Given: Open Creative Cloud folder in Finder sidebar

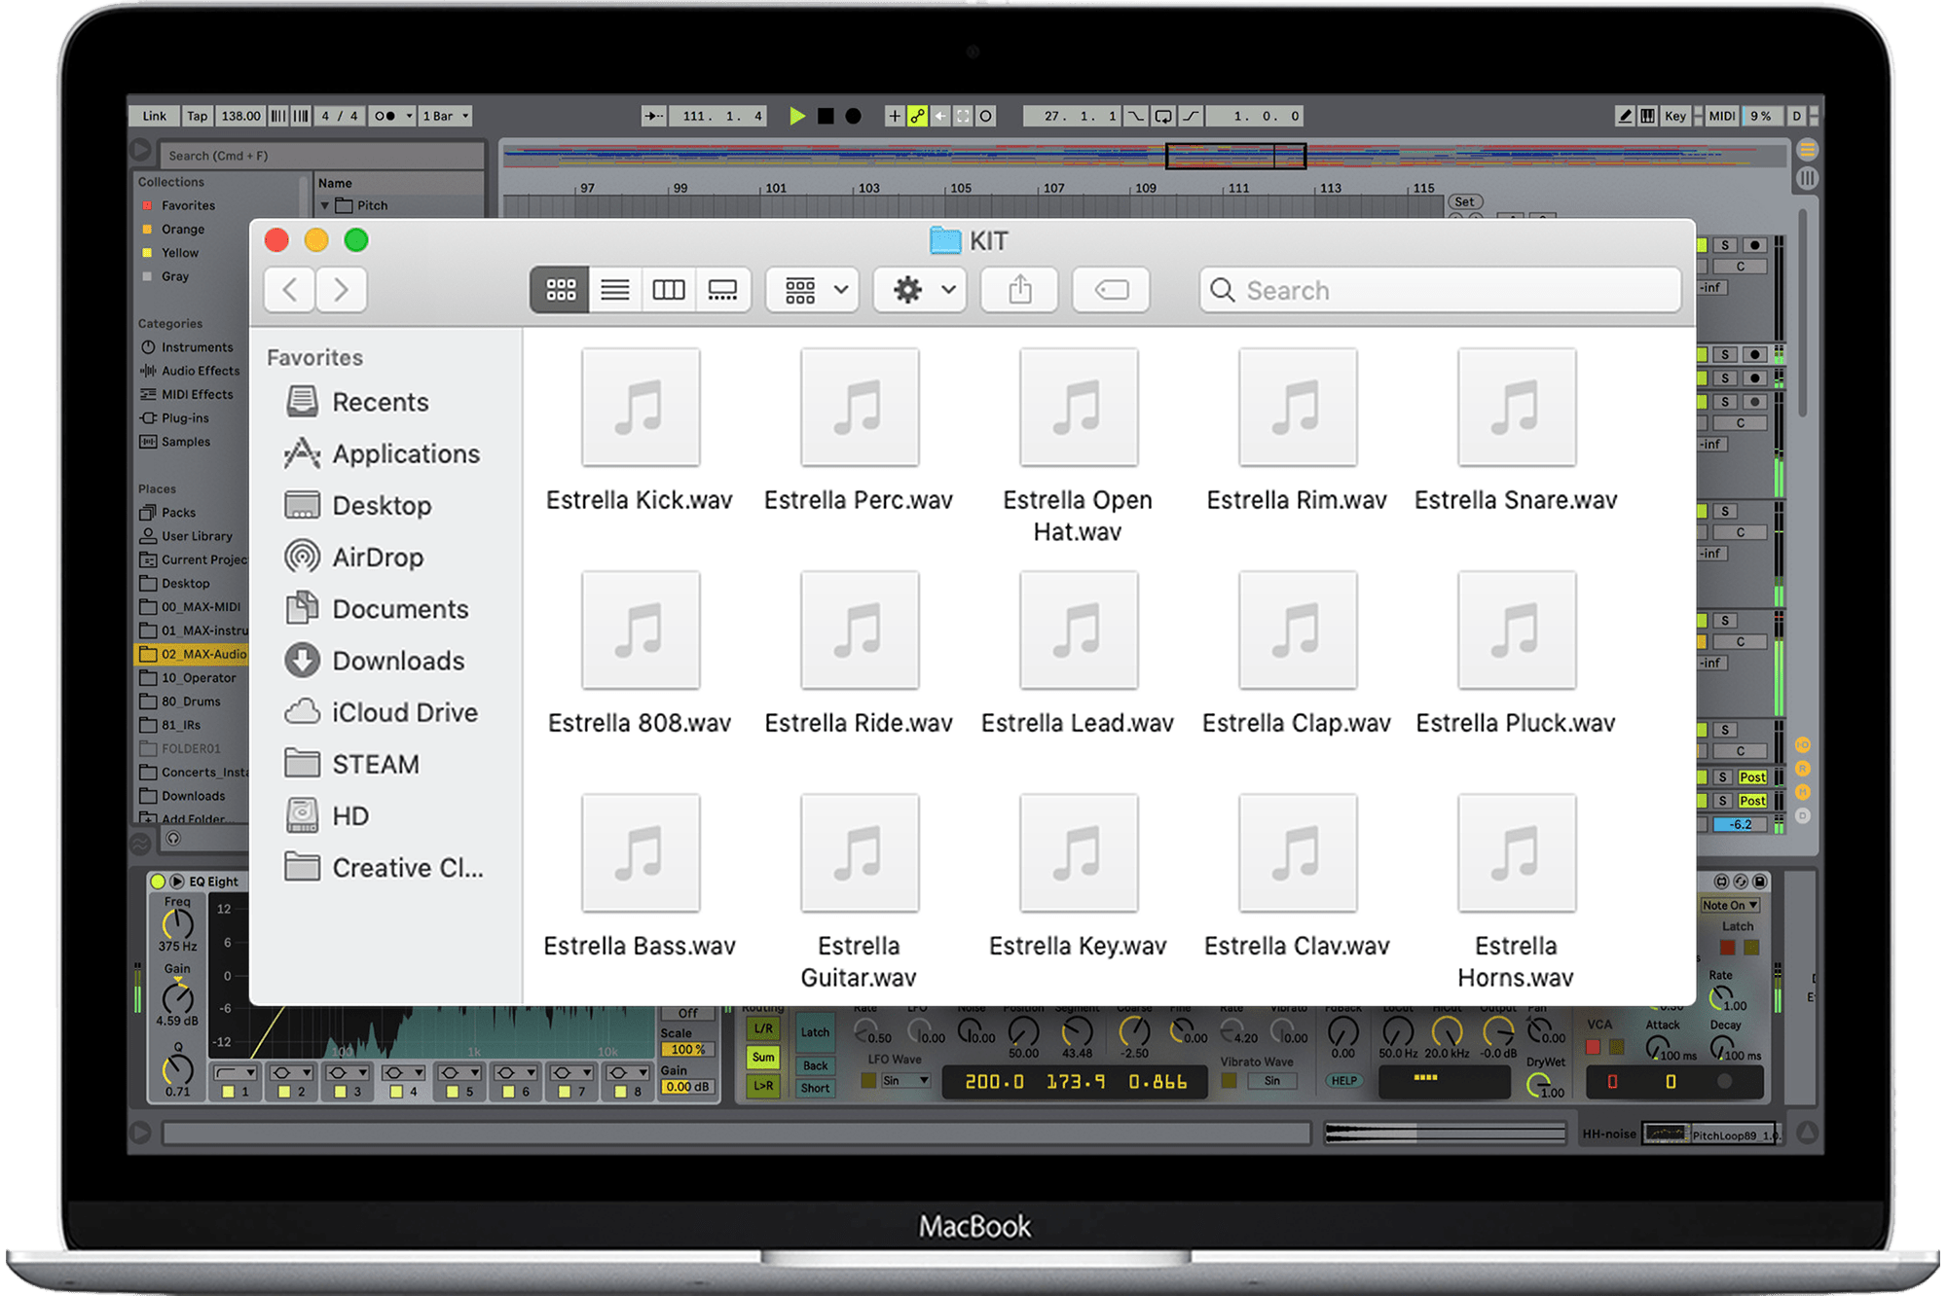Looking at the screenshot, I should [x=385, y=867].
